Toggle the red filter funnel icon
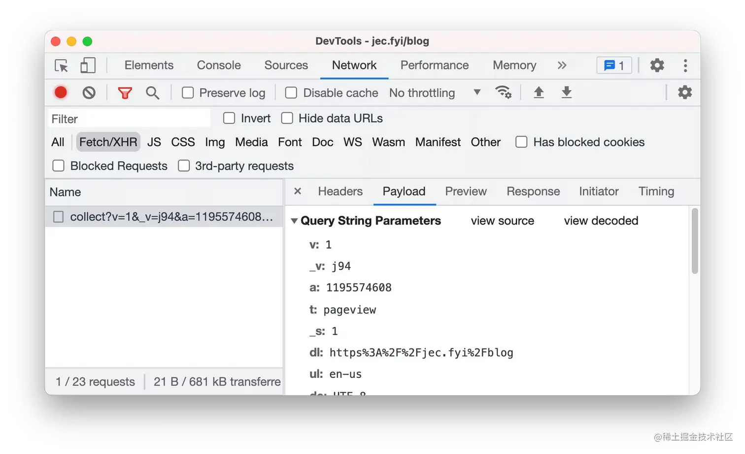 tap(125, 93)
